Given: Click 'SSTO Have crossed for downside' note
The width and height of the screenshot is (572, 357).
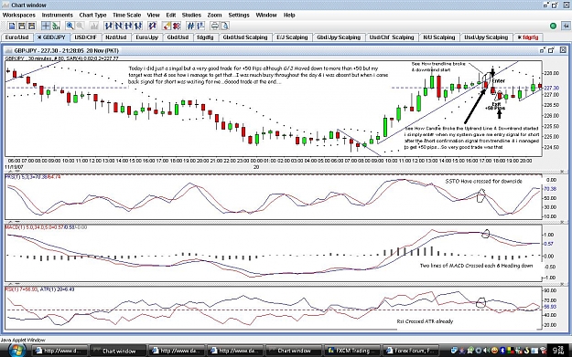Looking at the screenshot, I should pyautogui.click(x=484, y=181).
